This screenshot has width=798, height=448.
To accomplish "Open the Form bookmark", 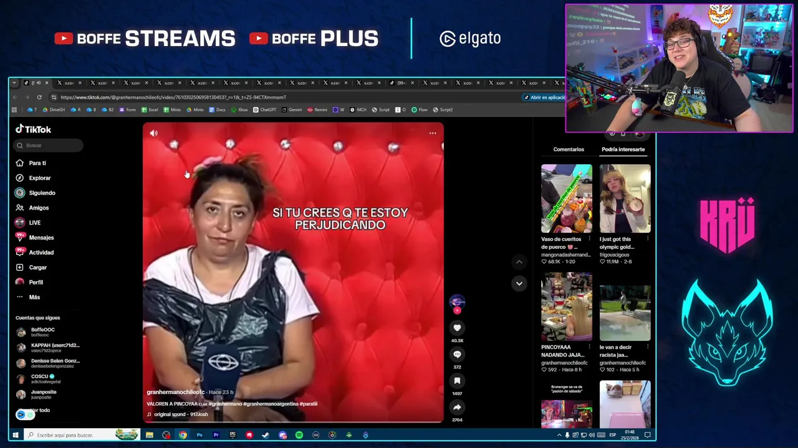I will tap(127, 110).
